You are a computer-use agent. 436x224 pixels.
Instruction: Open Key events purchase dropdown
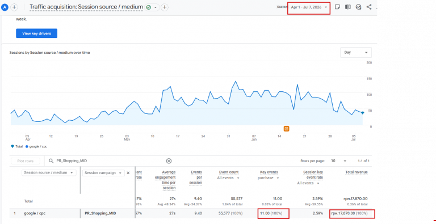[x=268, y=178]
